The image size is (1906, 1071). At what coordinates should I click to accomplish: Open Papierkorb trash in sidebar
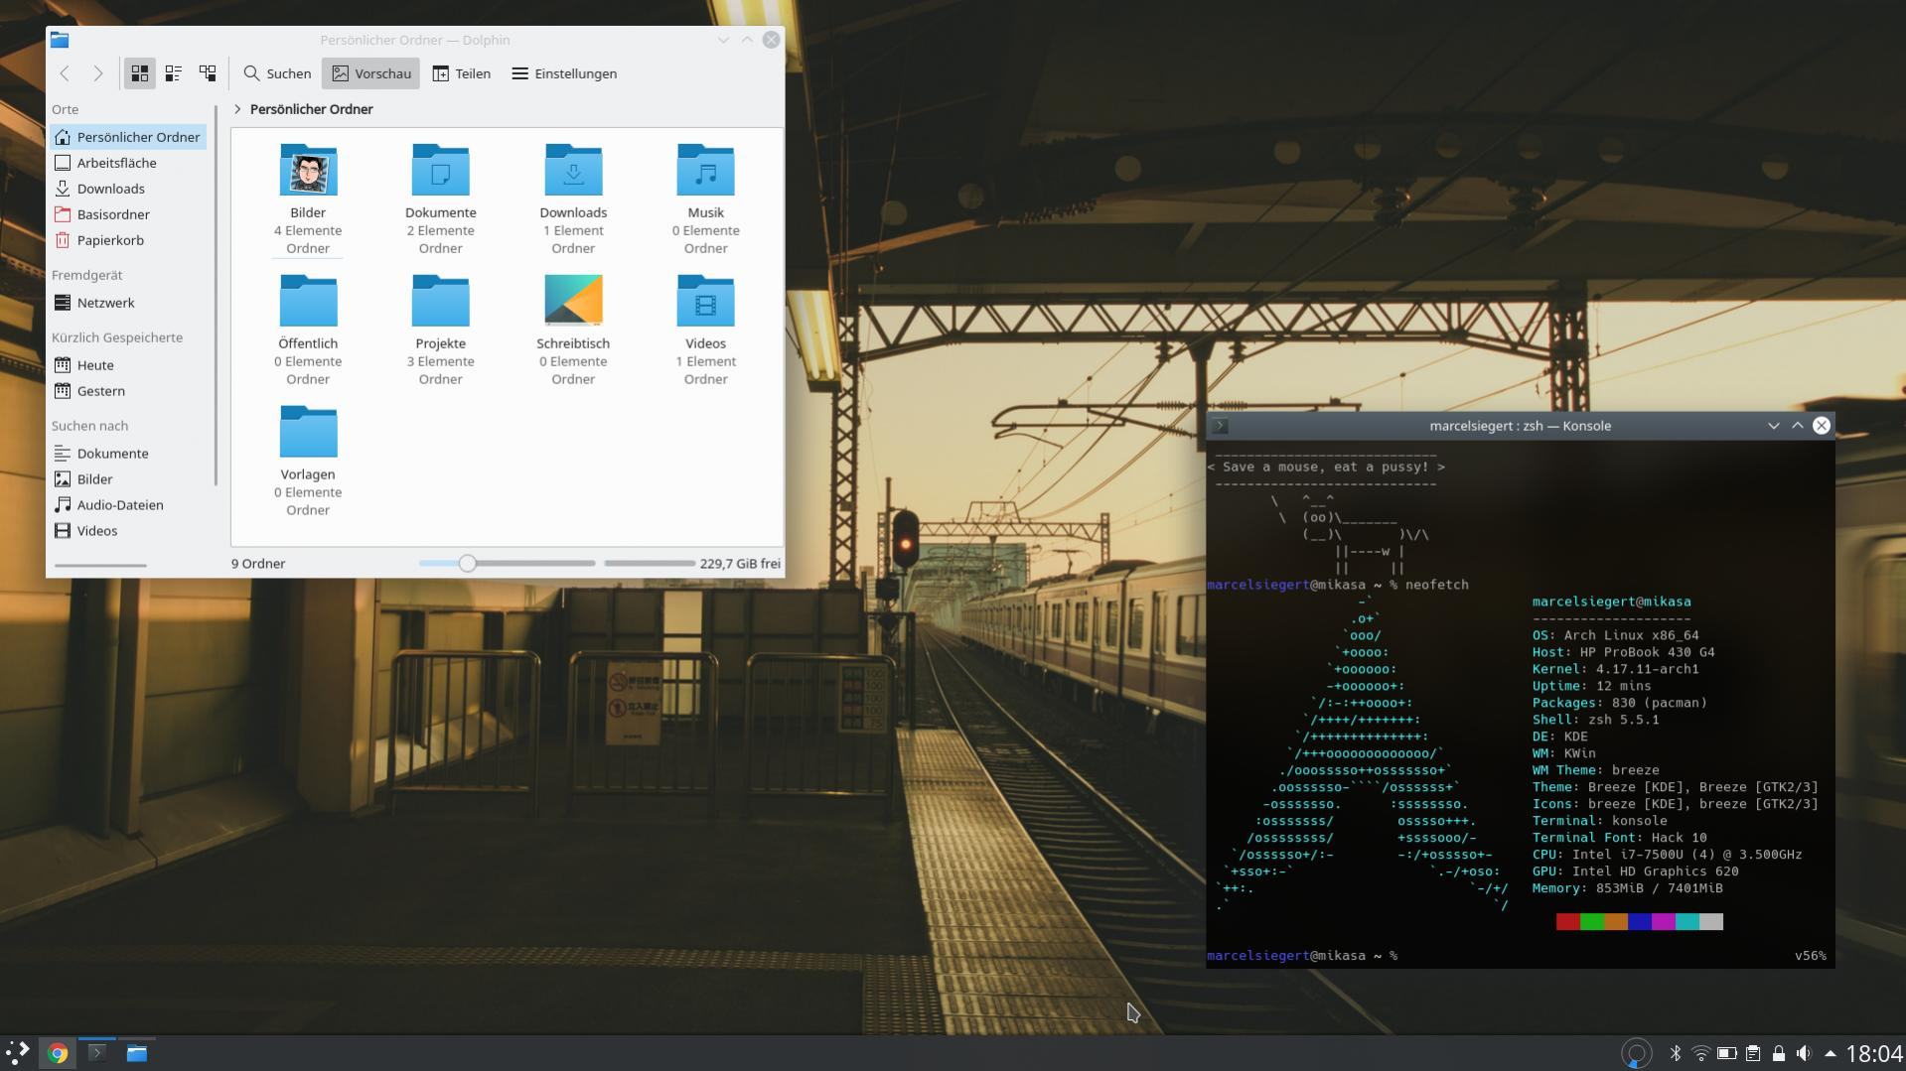pyautogui.click(x=128, y=240)
